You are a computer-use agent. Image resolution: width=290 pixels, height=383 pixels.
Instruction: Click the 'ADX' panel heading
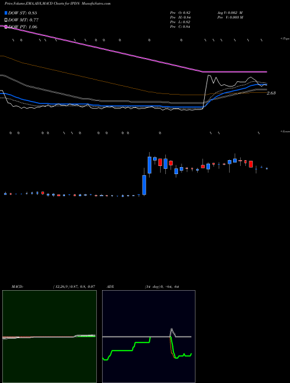coord(110,287)
